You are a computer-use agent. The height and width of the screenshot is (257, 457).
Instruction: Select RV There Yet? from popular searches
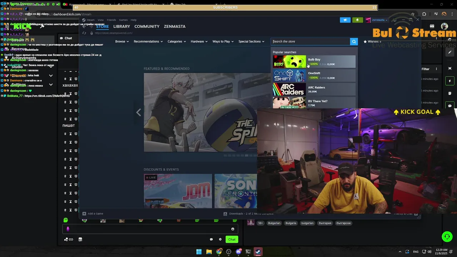[314, 102]
